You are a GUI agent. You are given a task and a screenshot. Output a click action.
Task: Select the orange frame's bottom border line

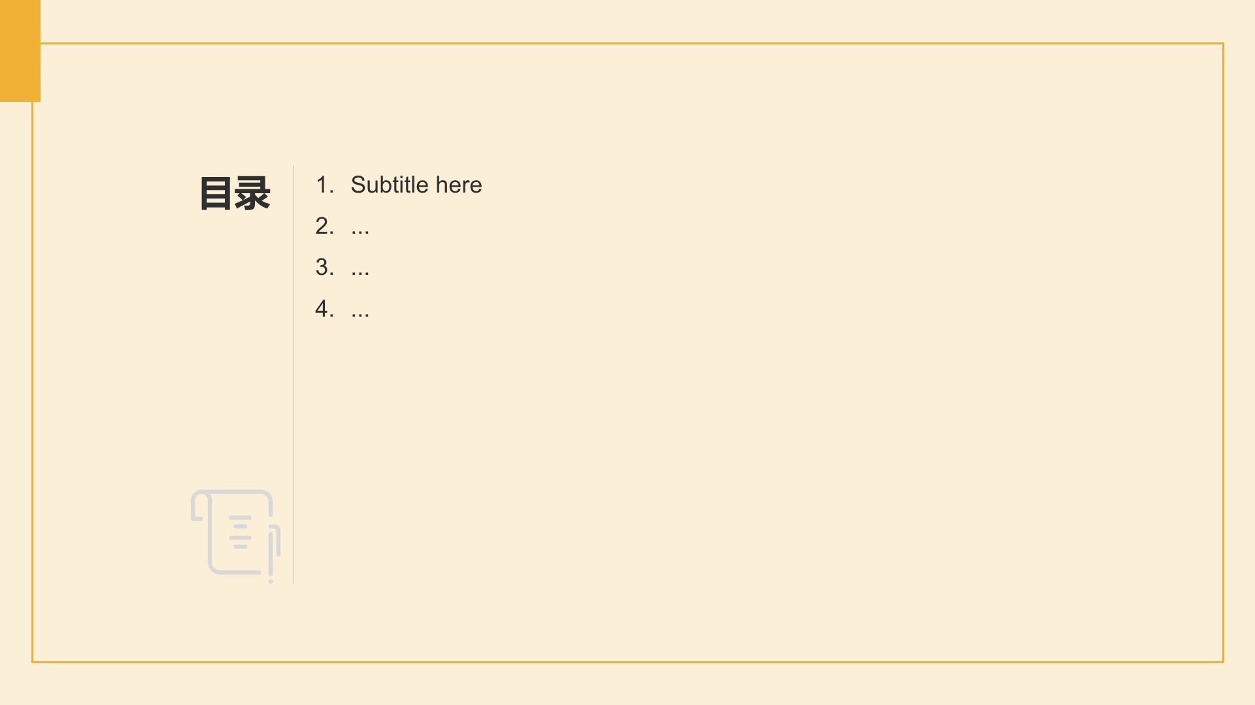coord(627,662)
